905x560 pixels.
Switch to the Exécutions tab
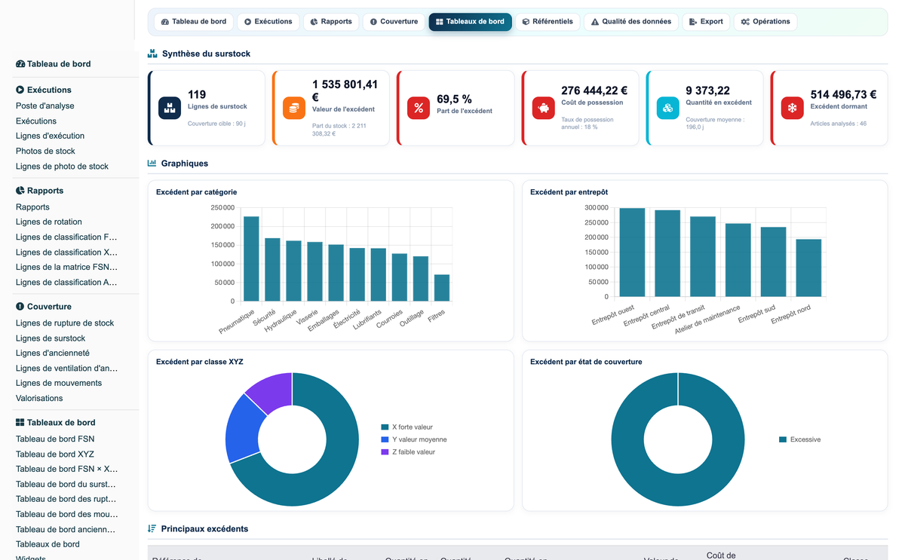[268, 22]
